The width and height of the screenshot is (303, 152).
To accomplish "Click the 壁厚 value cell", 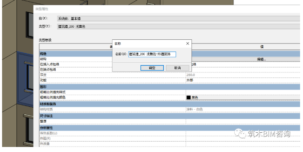I will click(243, 121).
